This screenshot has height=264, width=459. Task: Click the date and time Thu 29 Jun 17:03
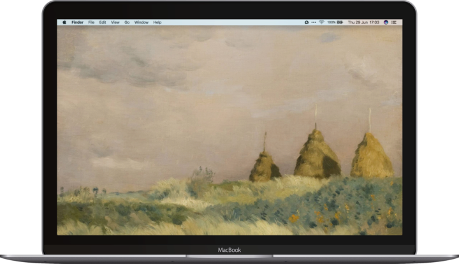coord(363,22)
